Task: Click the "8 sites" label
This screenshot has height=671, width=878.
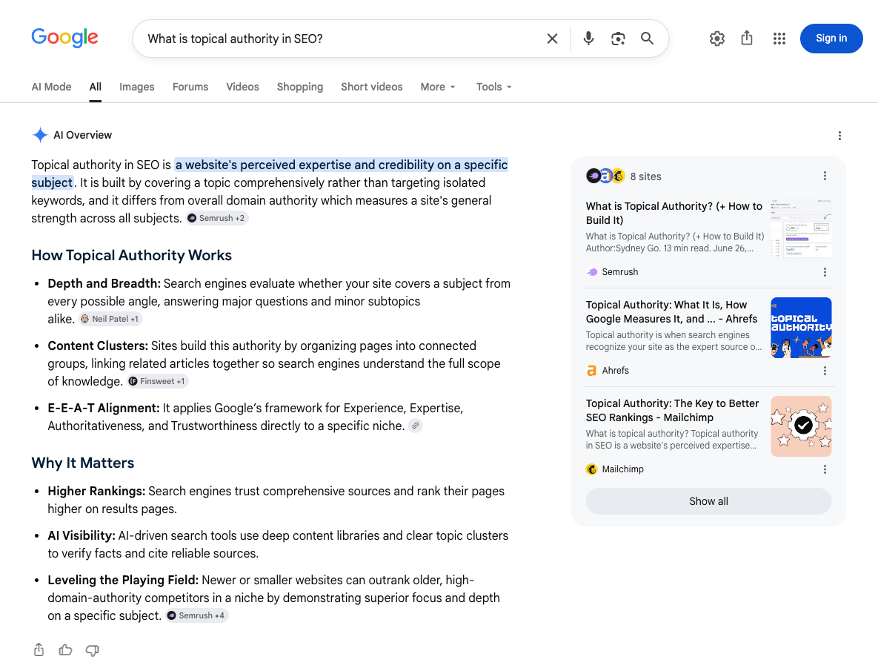Action: click(645, 176)
